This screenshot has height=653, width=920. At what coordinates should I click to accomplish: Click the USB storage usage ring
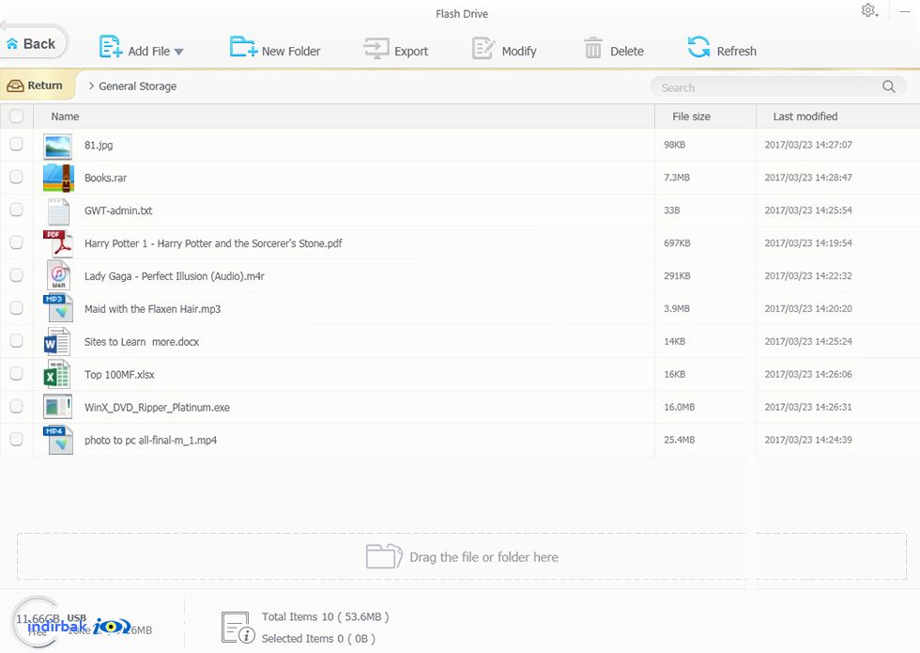point(37,622)
